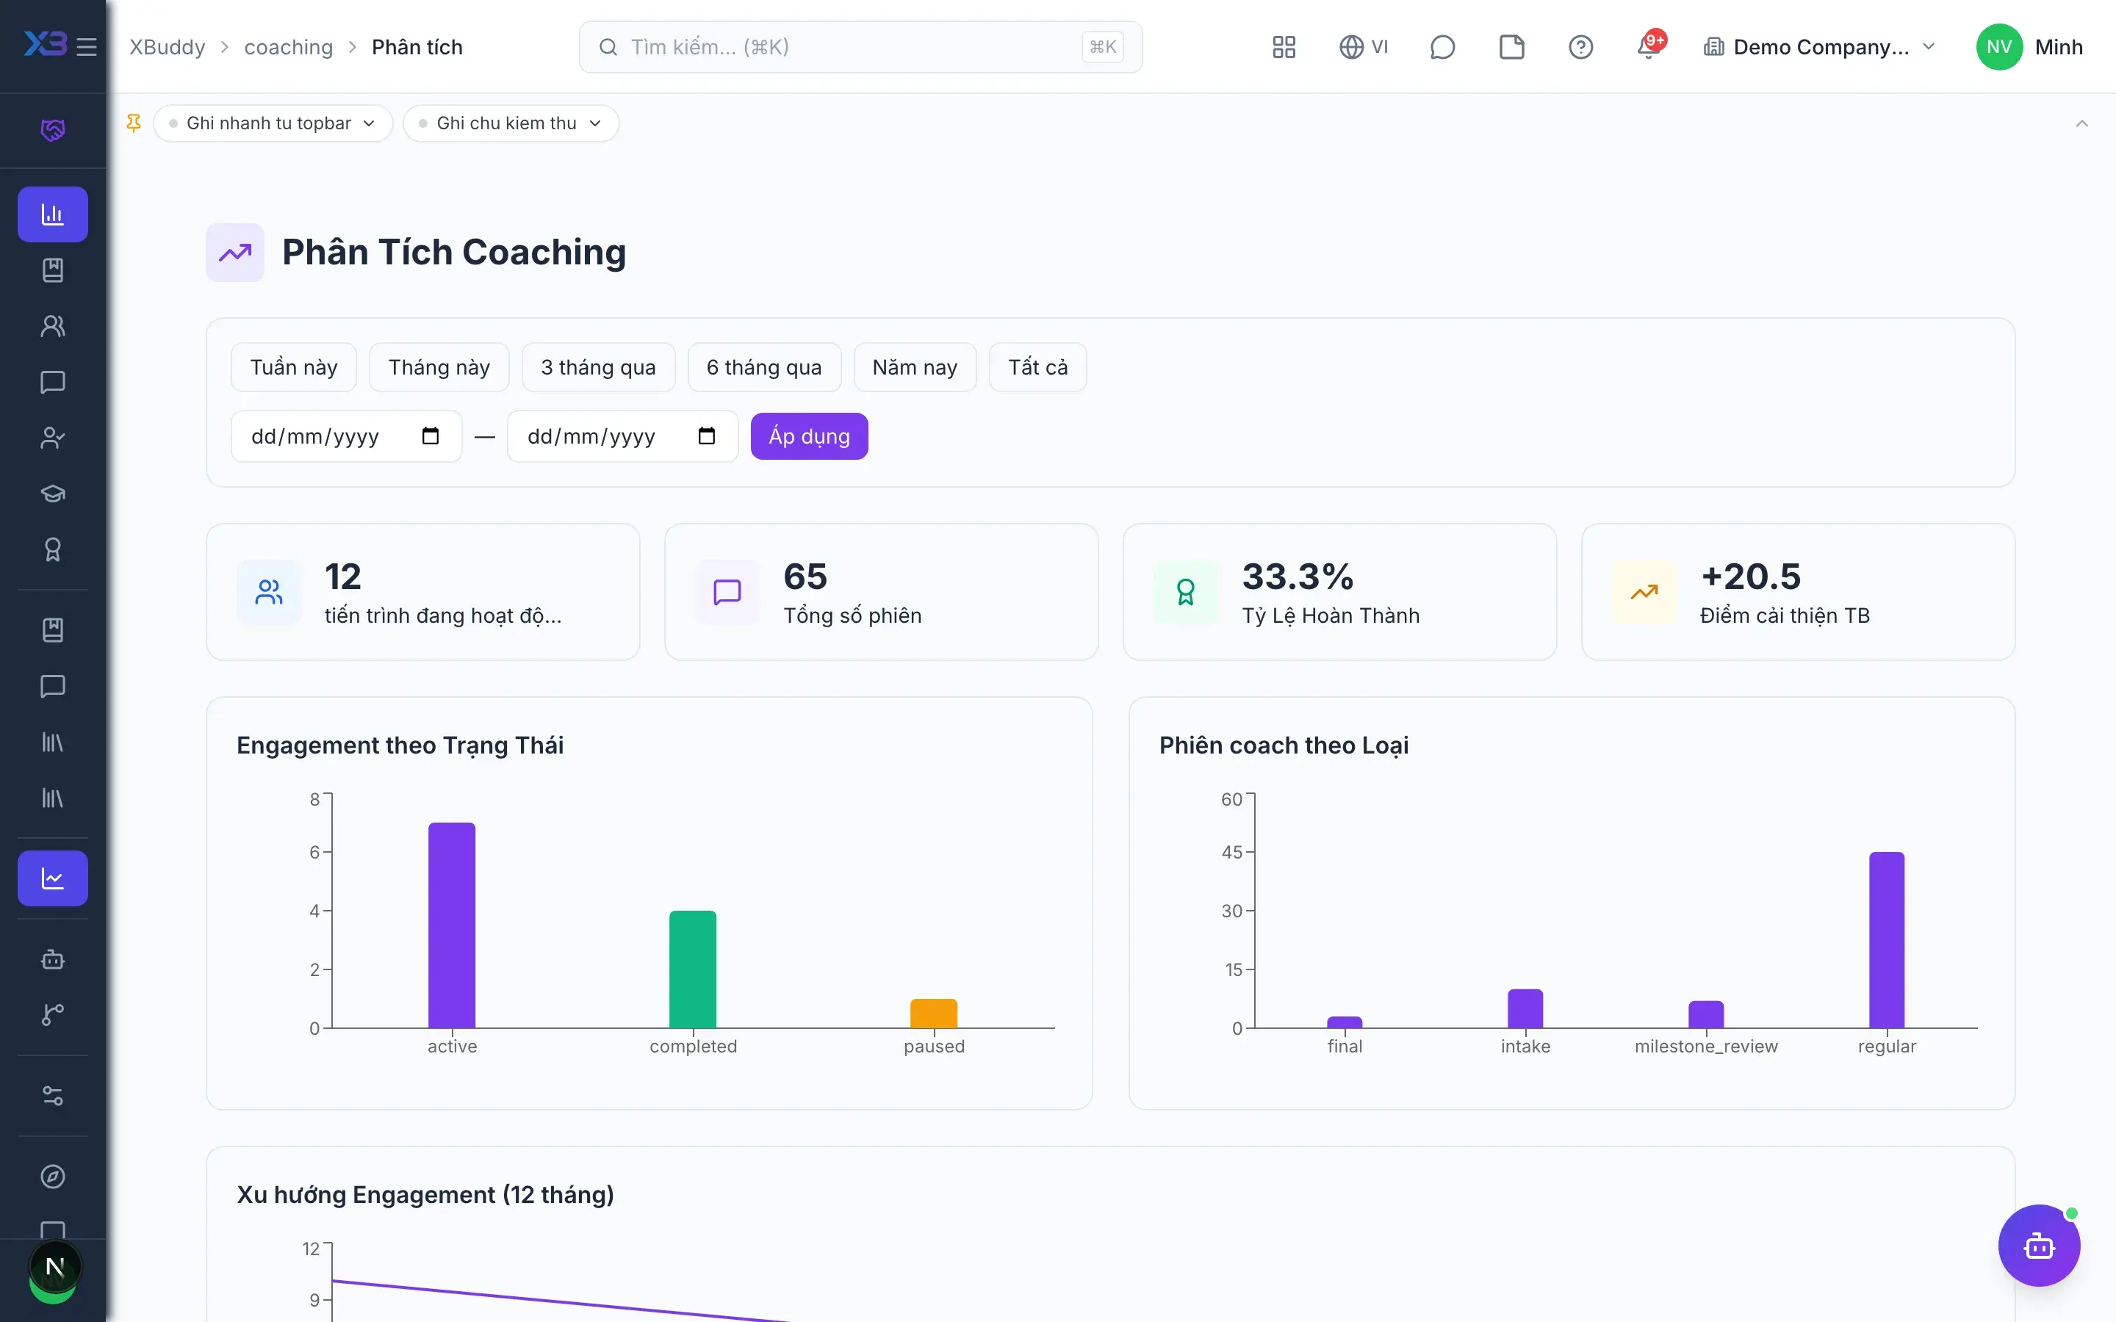Go to the XBuddy breadcrumb link
The width and height of the screenshot is (2116, 1322).
click(167, 47)
